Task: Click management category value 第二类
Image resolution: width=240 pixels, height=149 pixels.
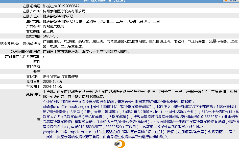Action: pos(48,31)
